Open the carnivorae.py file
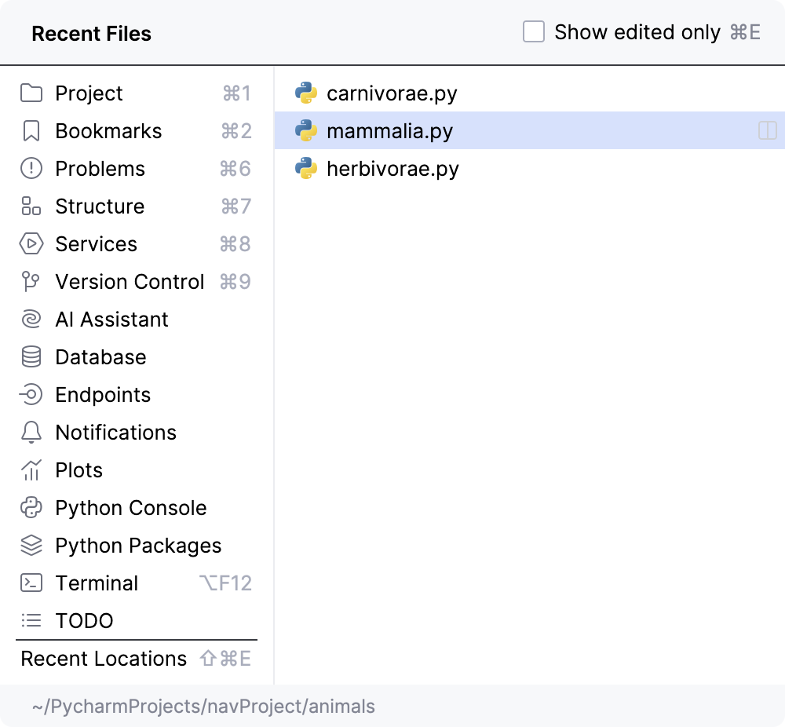The width and height of the screenshot is (785, 727). (391, 93)
